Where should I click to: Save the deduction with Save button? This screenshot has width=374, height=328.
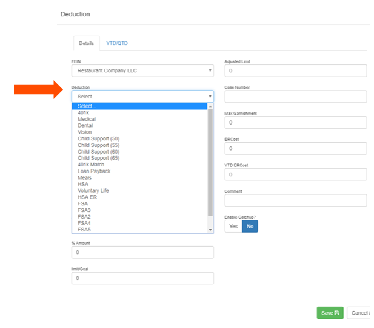click(x=330, y=313)
